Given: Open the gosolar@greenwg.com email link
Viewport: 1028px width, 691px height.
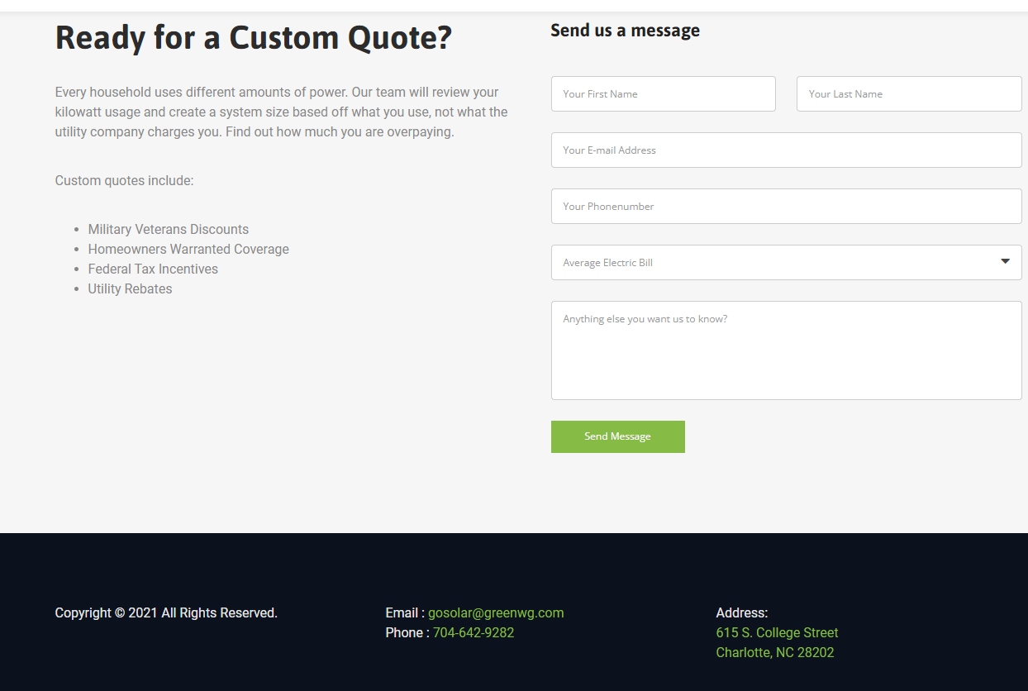Looking at the screenshot, I should point(496,613).
